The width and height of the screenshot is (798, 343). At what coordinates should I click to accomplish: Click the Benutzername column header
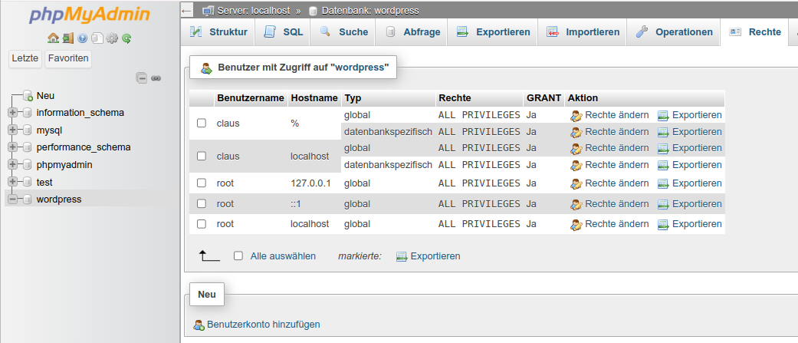coord(251,98)
